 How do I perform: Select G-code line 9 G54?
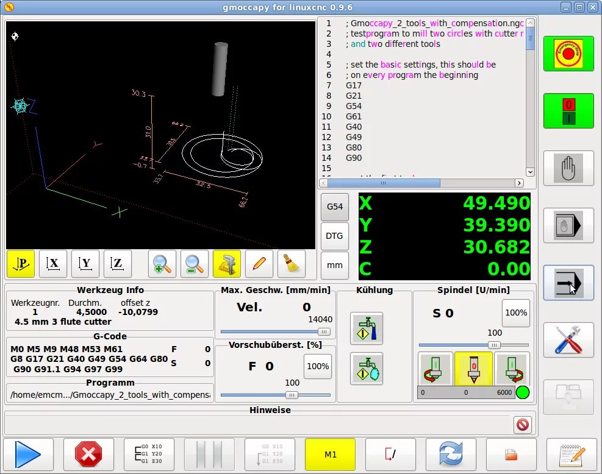tap(354, 106)
